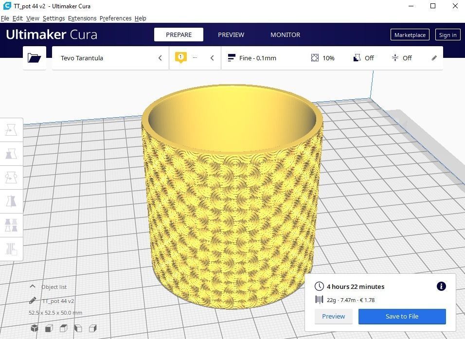Select the Mirror tool in left toolbar
The image size is (465, 339).
[11, 201]
